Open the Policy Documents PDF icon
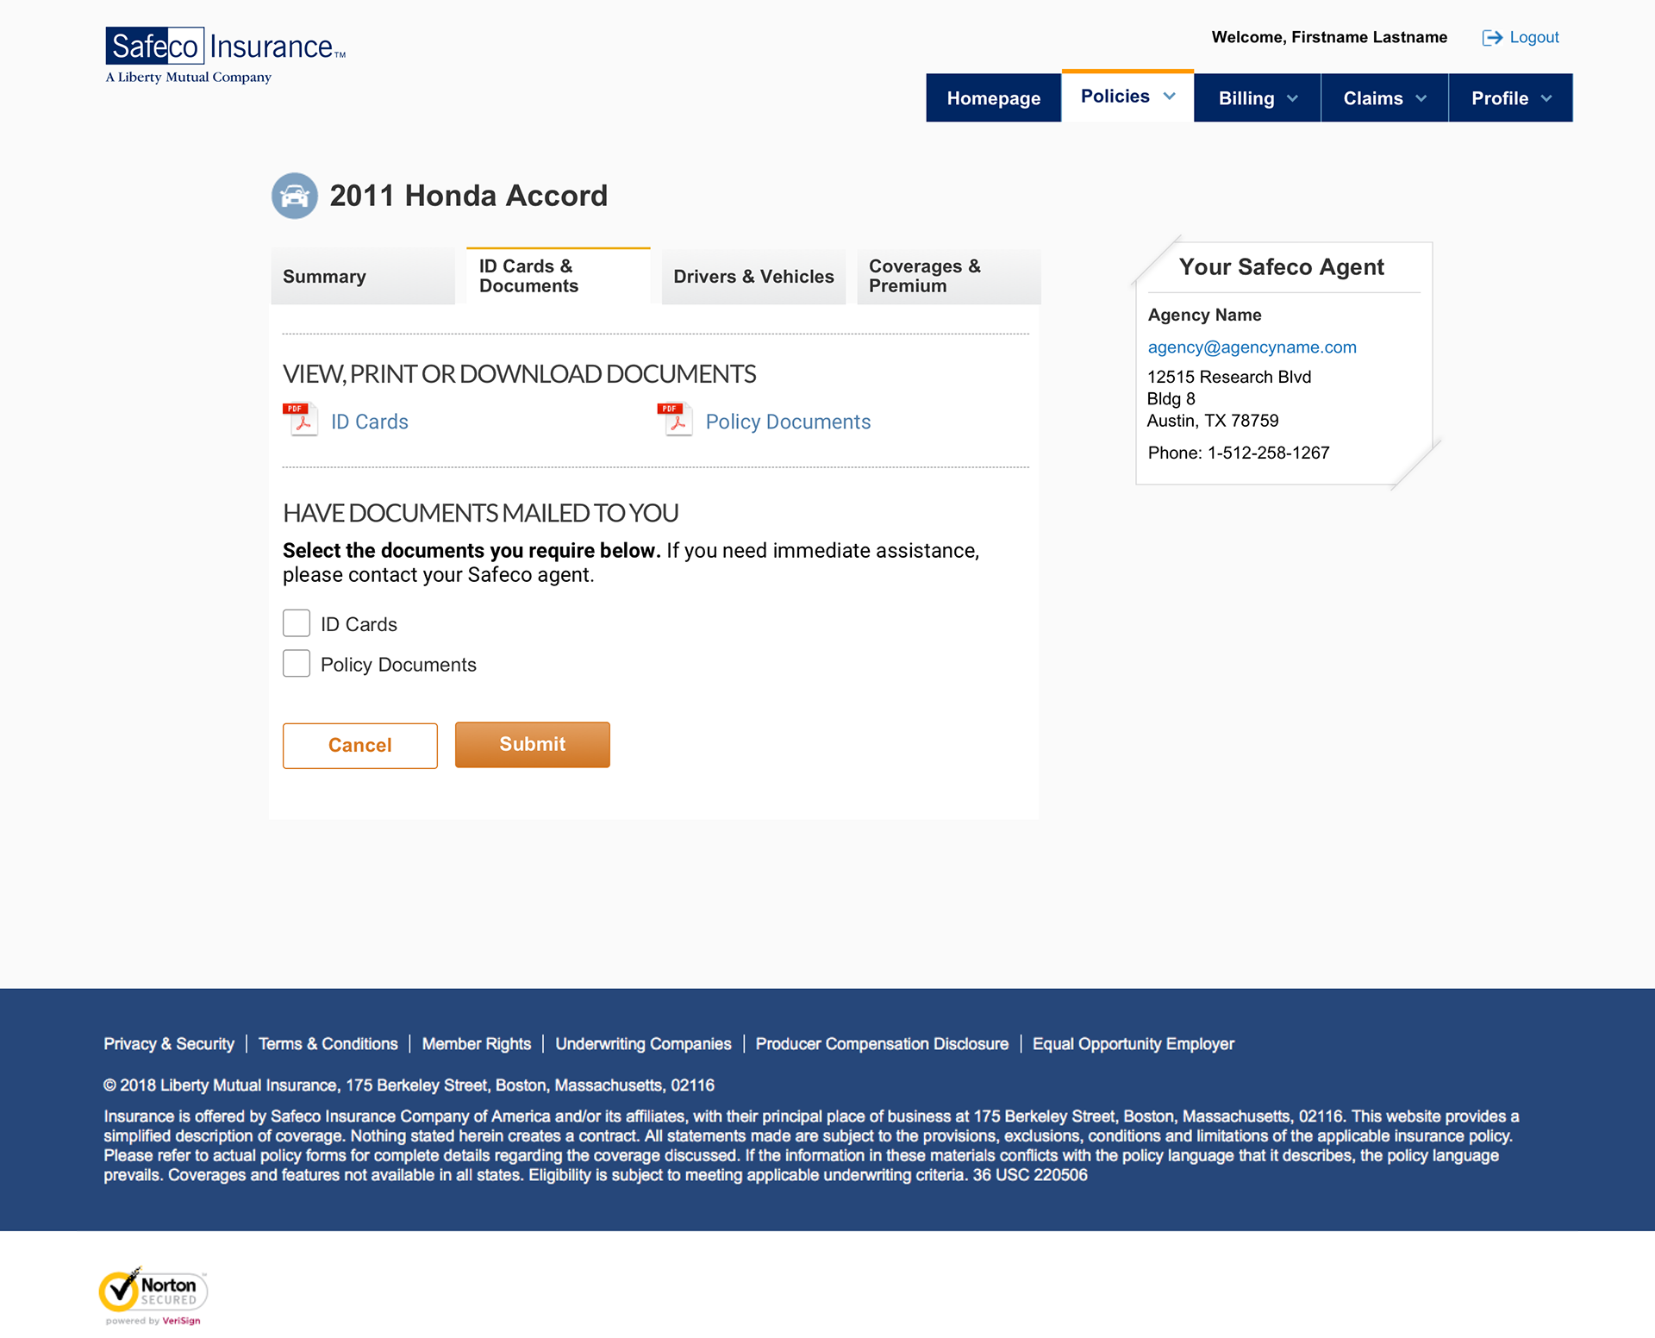The width and height of the screenshot is (1655, 1338). click(x=675, y=420)
